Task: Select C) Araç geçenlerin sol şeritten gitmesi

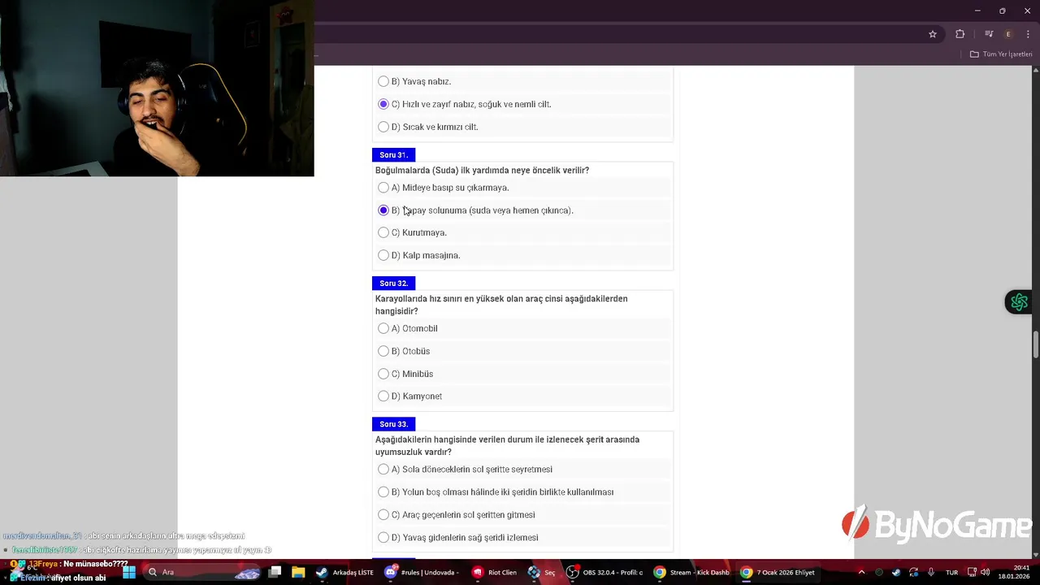Action: click(383, 515)
